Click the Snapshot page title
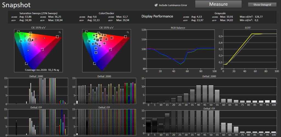 [16, 5]
